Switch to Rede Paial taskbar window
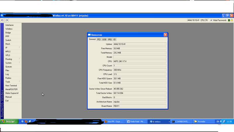 [x=136, y=121]
